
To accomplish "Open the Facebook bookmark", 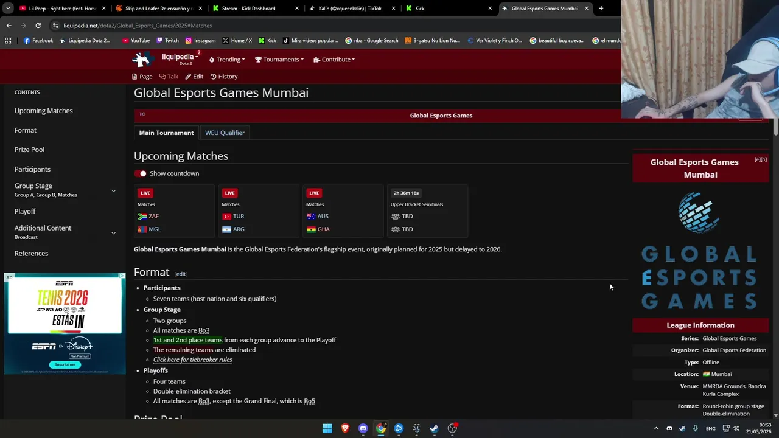I will tap(38, 41).
